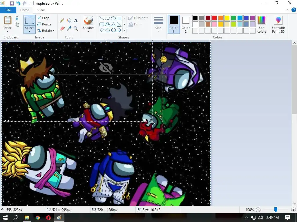Pick the Diamond shape
The image size is (297, 222).
[x=102, y=30]
